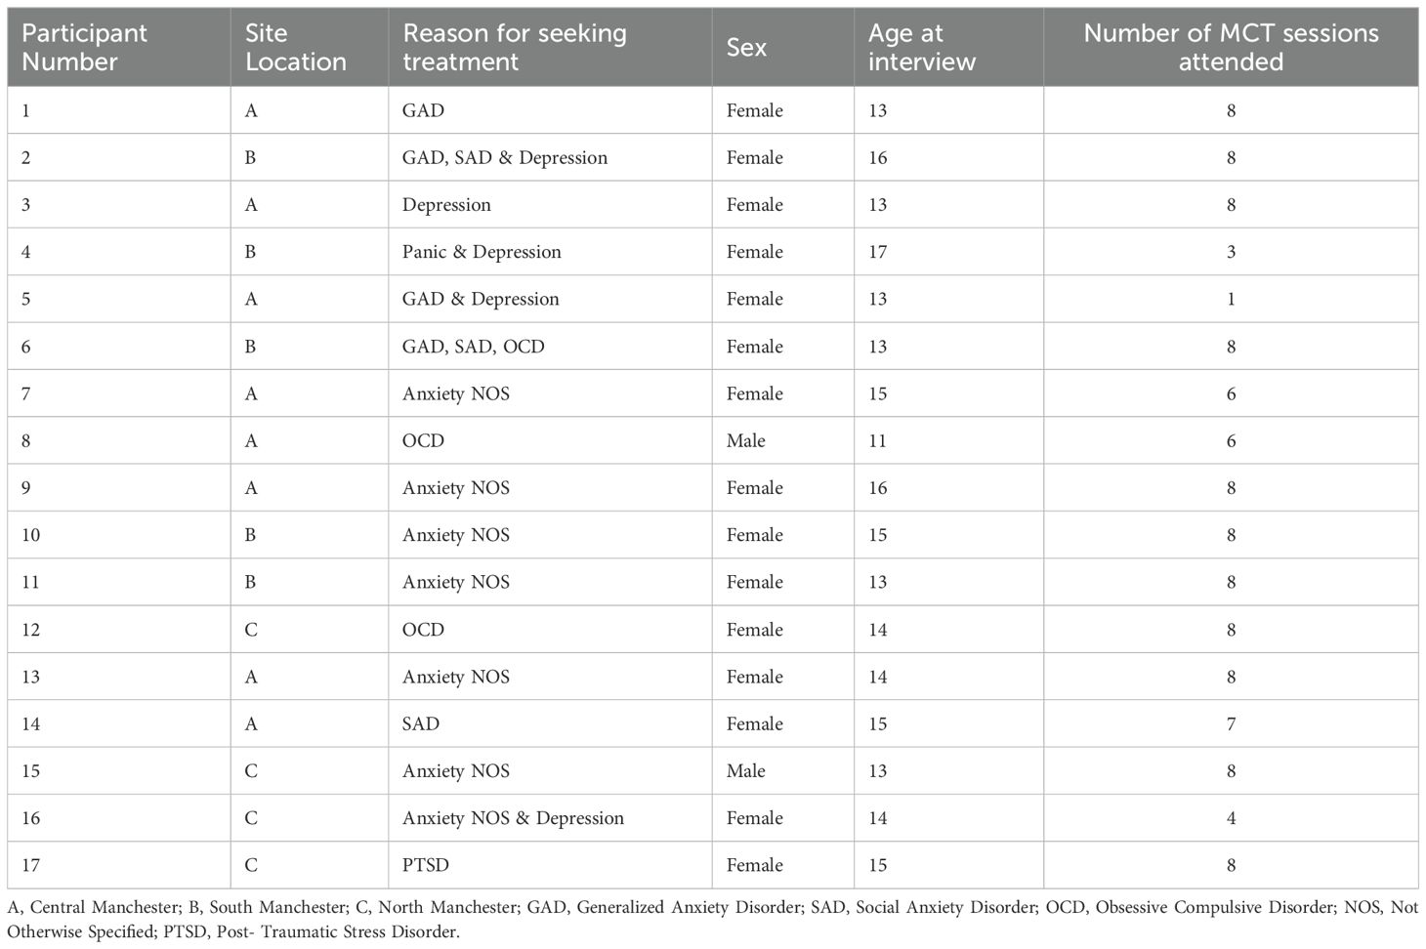This screenshot has height=949, width=1426.
Task: Click the abbreviations footnote below the table
Action: (712, 919)
